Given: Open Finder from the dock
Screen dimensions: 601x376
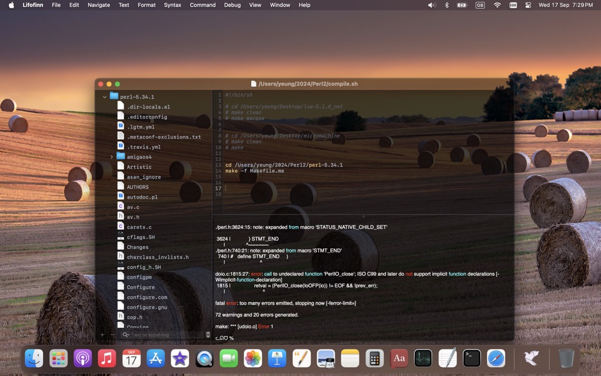Looking at the screenshot, I should 34,358.
